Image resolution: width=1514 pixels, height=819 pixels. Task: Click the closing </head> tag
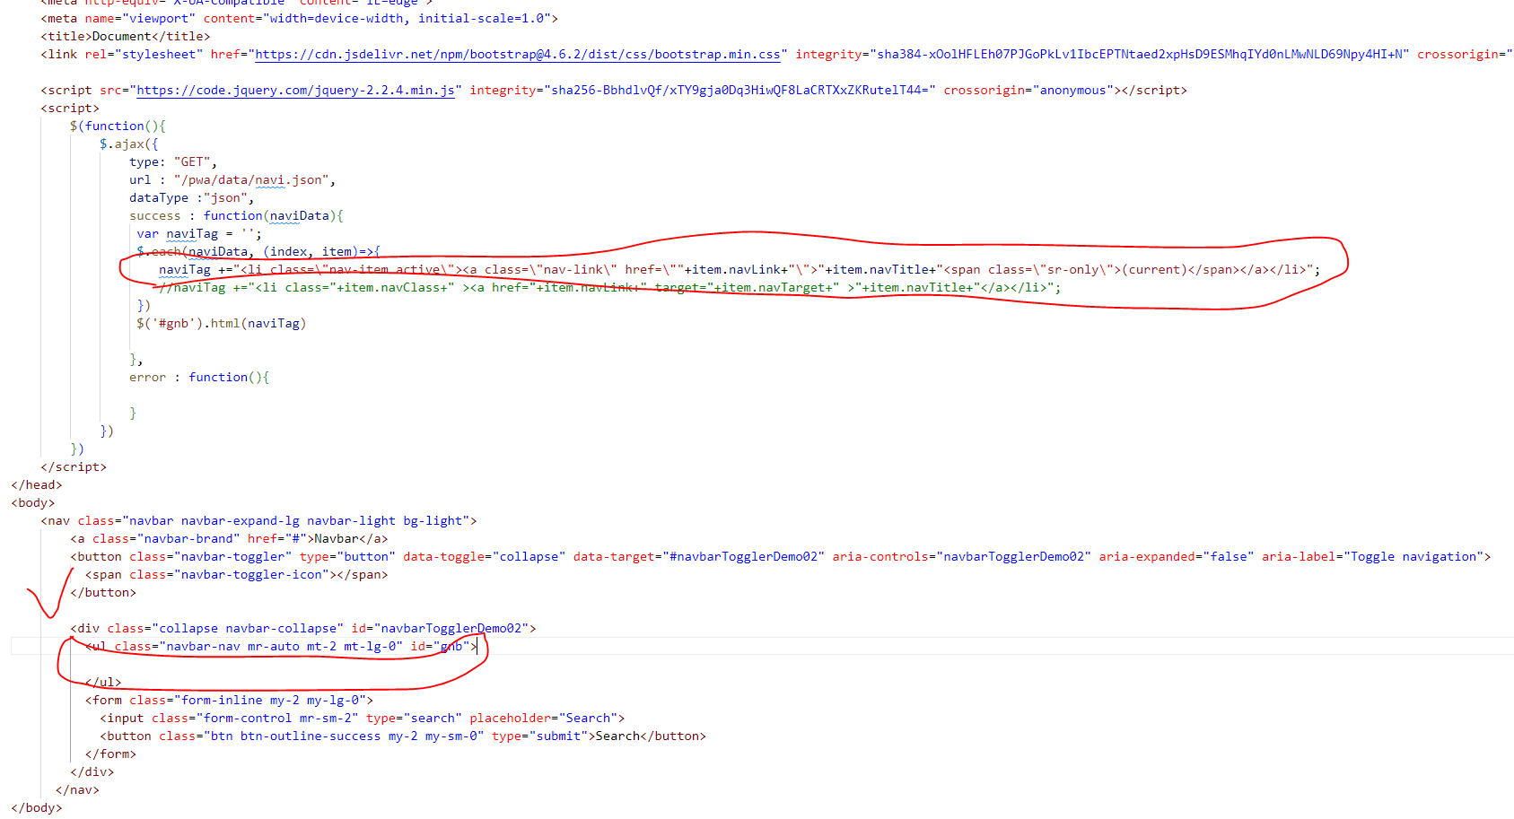point(37,485)
